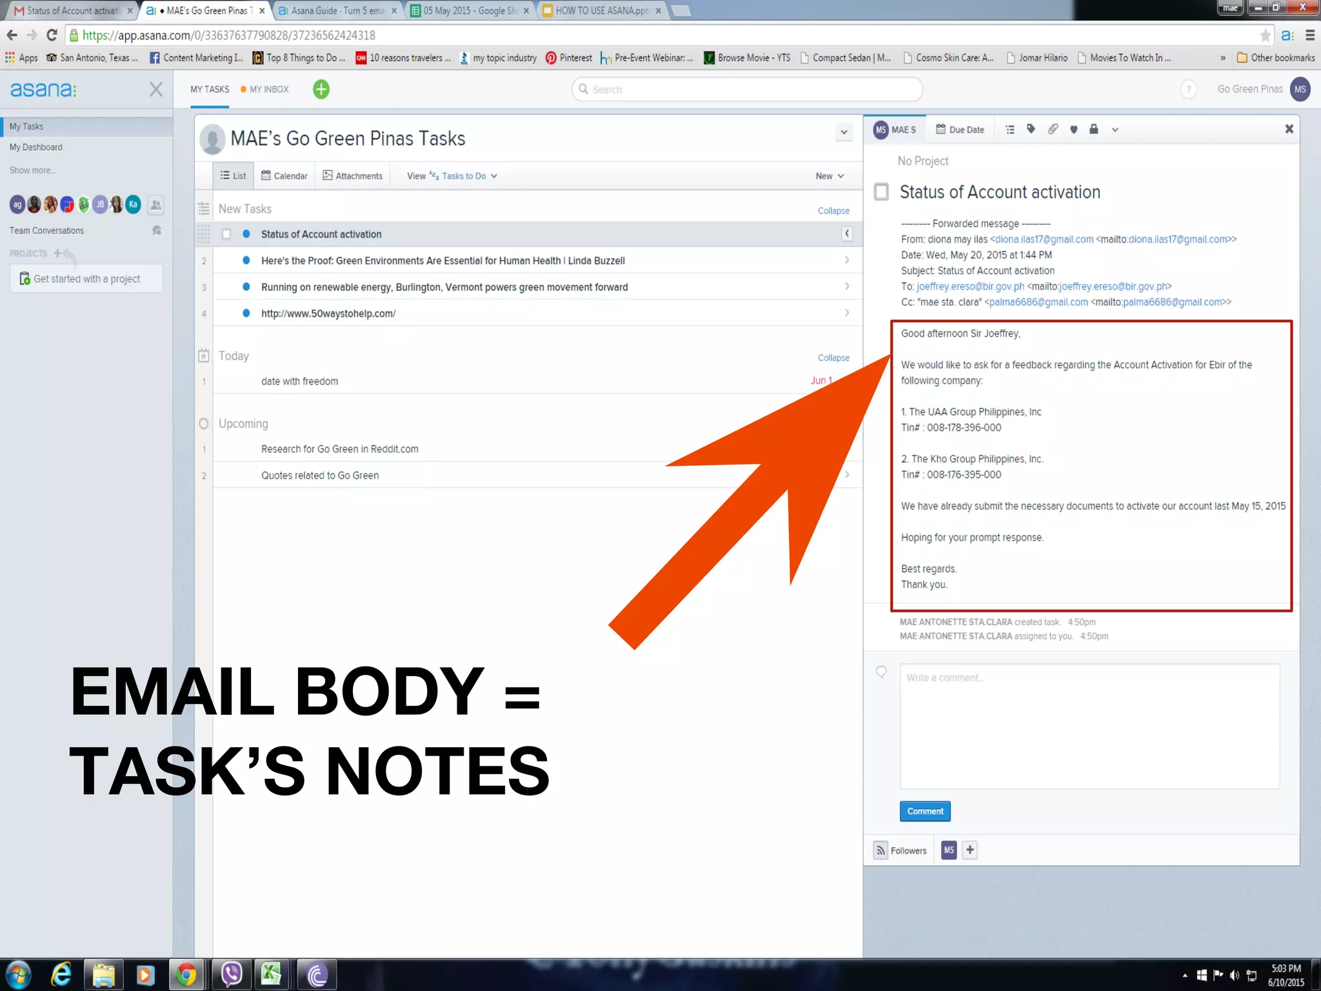Viewport: 1321px width, 991px height.
Task: Click the lock privacy icon
Action: (x=1094, y=129)
